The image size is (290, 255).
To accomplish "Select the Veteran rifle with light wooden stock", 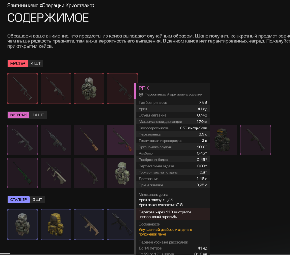I will coord(89,140).
